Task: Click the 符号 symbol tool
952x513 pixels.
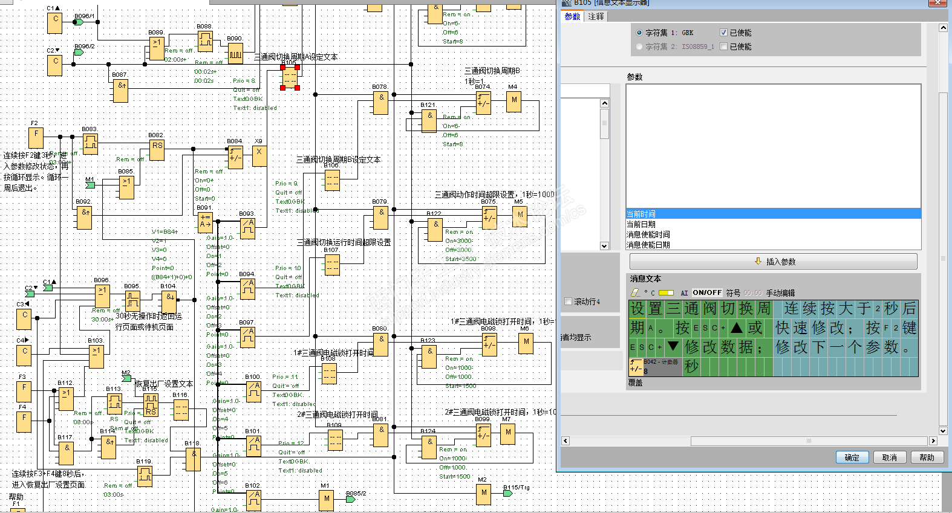Action: tap(733, 292)
